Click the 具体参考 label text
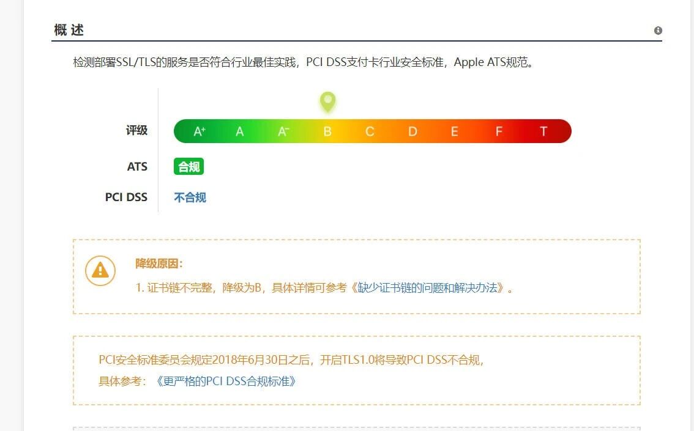The image size is (694, 431). point(122,381)
